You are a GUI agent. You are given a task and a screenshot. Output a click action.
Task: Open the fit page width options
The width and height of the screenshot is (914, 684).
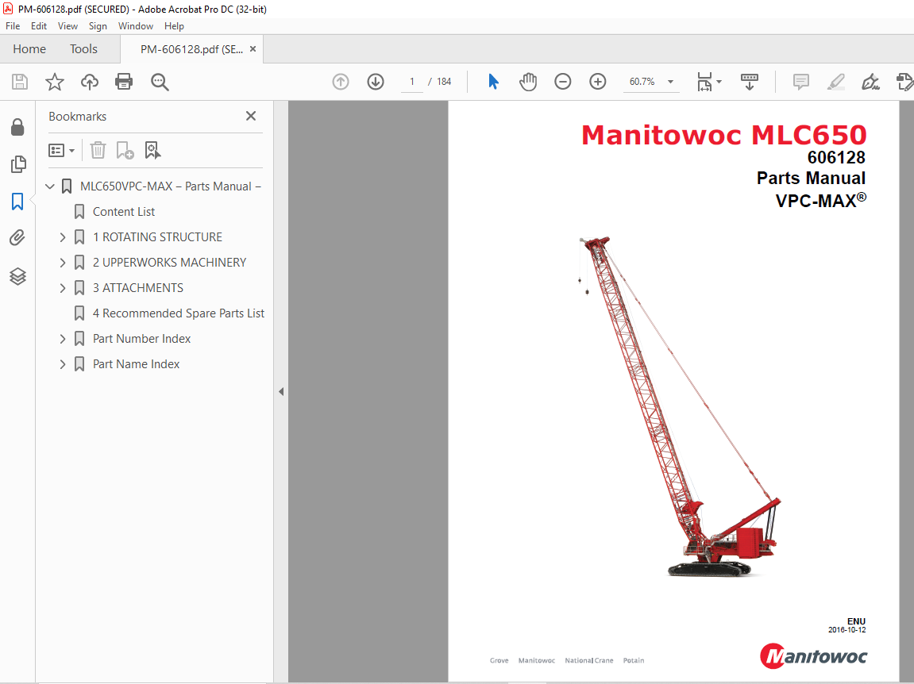709,82
